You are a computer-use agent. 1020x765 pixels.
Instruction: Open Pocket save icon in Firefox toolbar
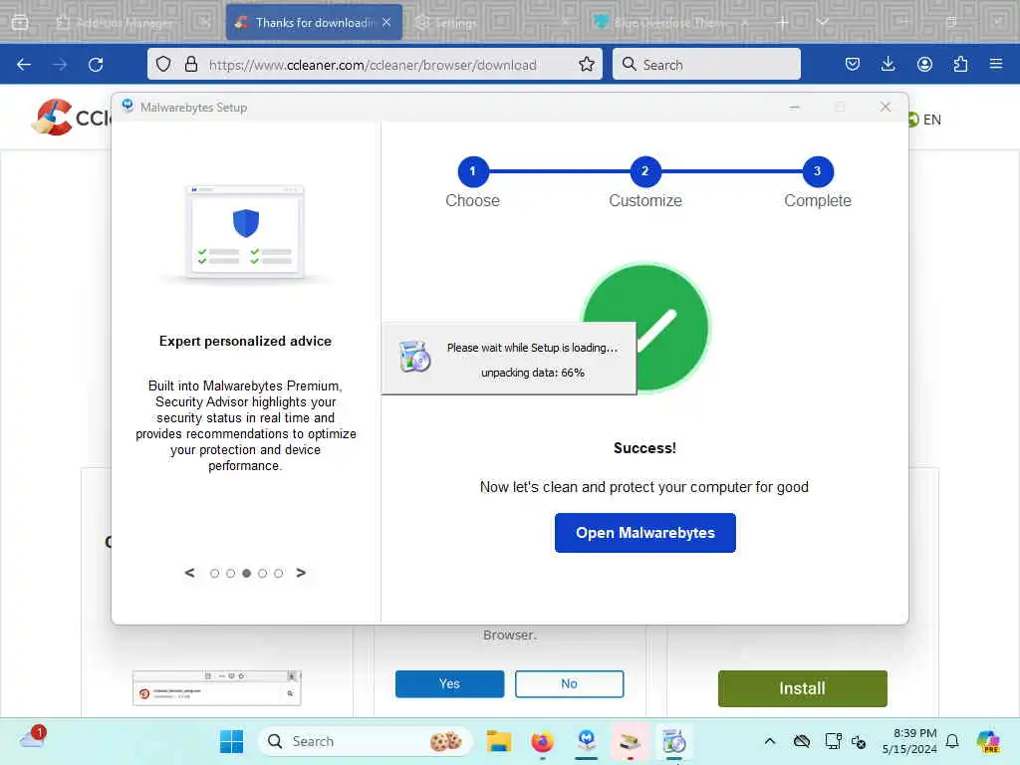pos(853,65)
